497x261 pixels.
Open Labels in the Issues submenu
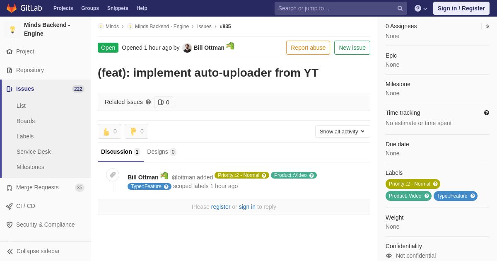(25, 136)
